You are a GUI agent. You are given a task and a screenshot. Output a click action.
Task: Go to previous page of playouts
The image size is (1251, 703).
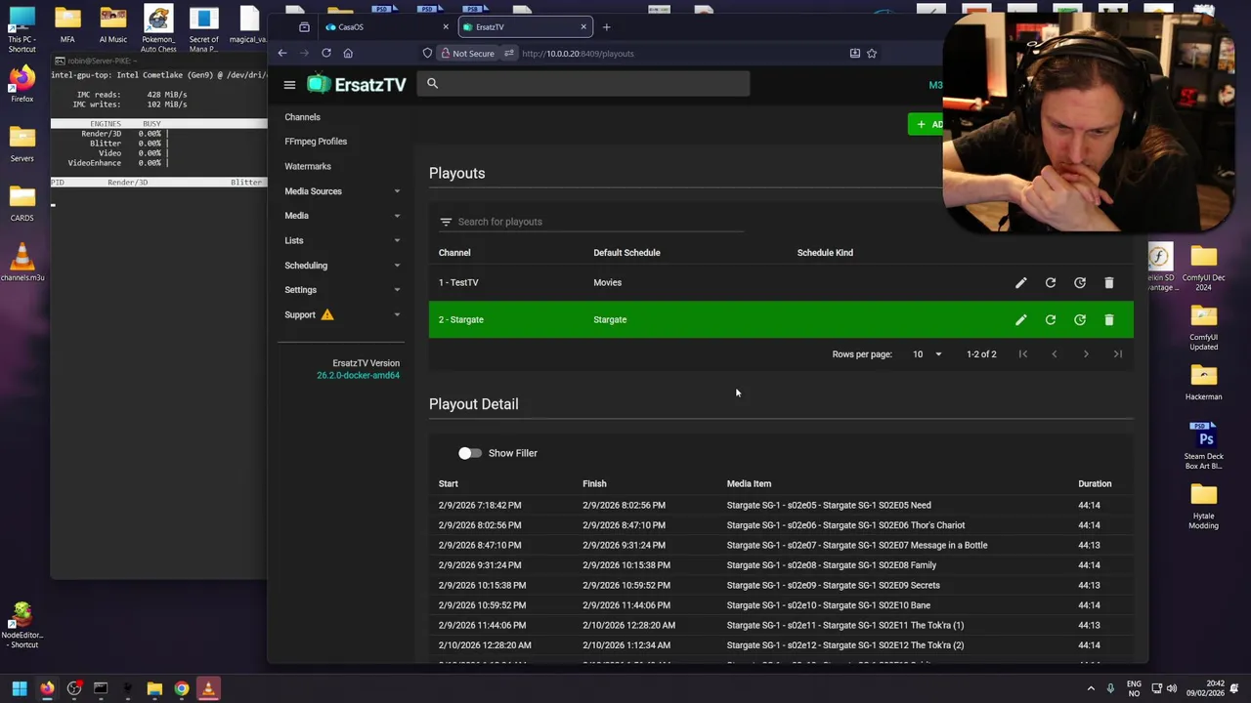(1055, 354)
